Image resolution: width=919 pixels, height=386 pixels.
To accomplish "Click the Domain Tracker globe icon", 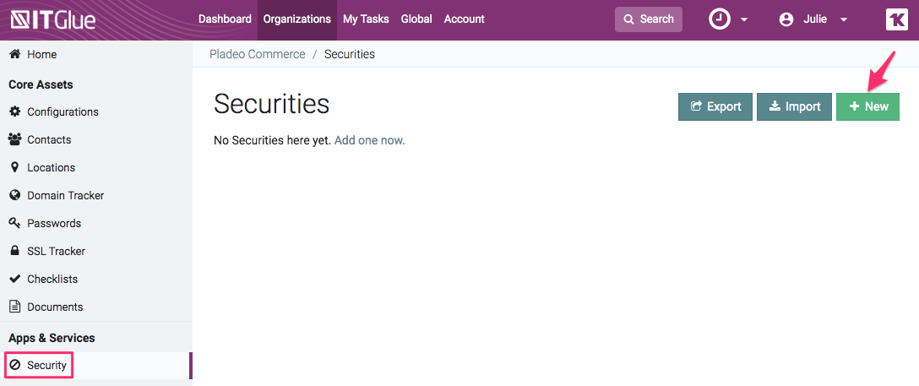I will click(14, 195).
